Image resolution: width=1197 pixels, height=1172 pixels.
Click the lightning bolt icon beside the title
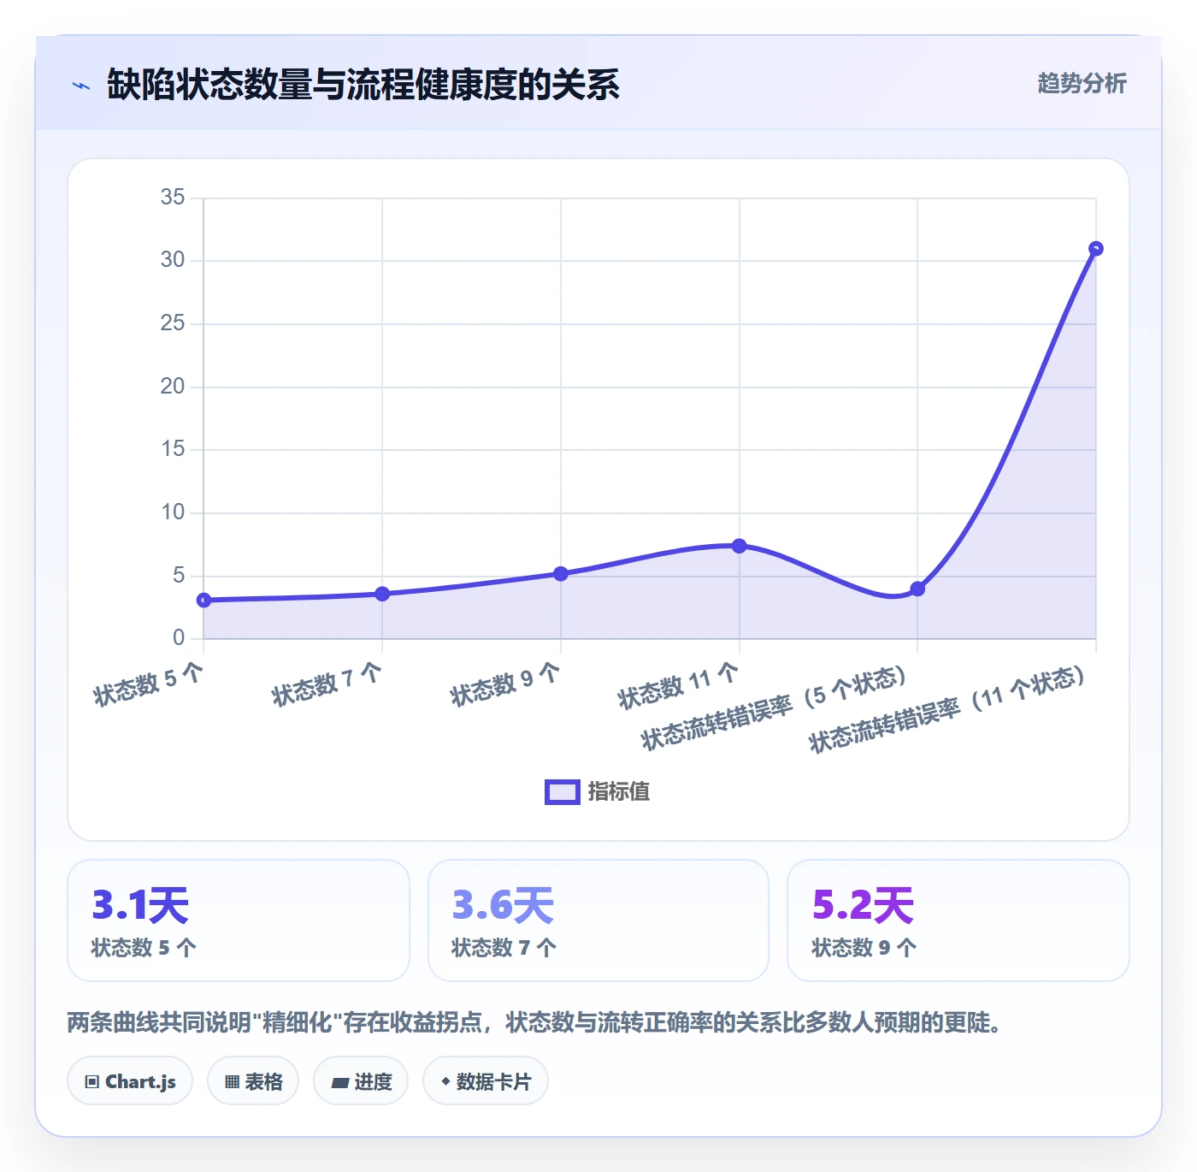point(81,86)
